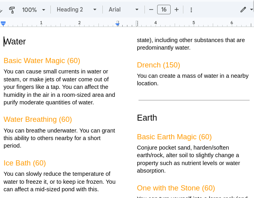Screen dimensions: 254x198
Task: Click text 'predominantly water.'
Action: click(164, 48)
